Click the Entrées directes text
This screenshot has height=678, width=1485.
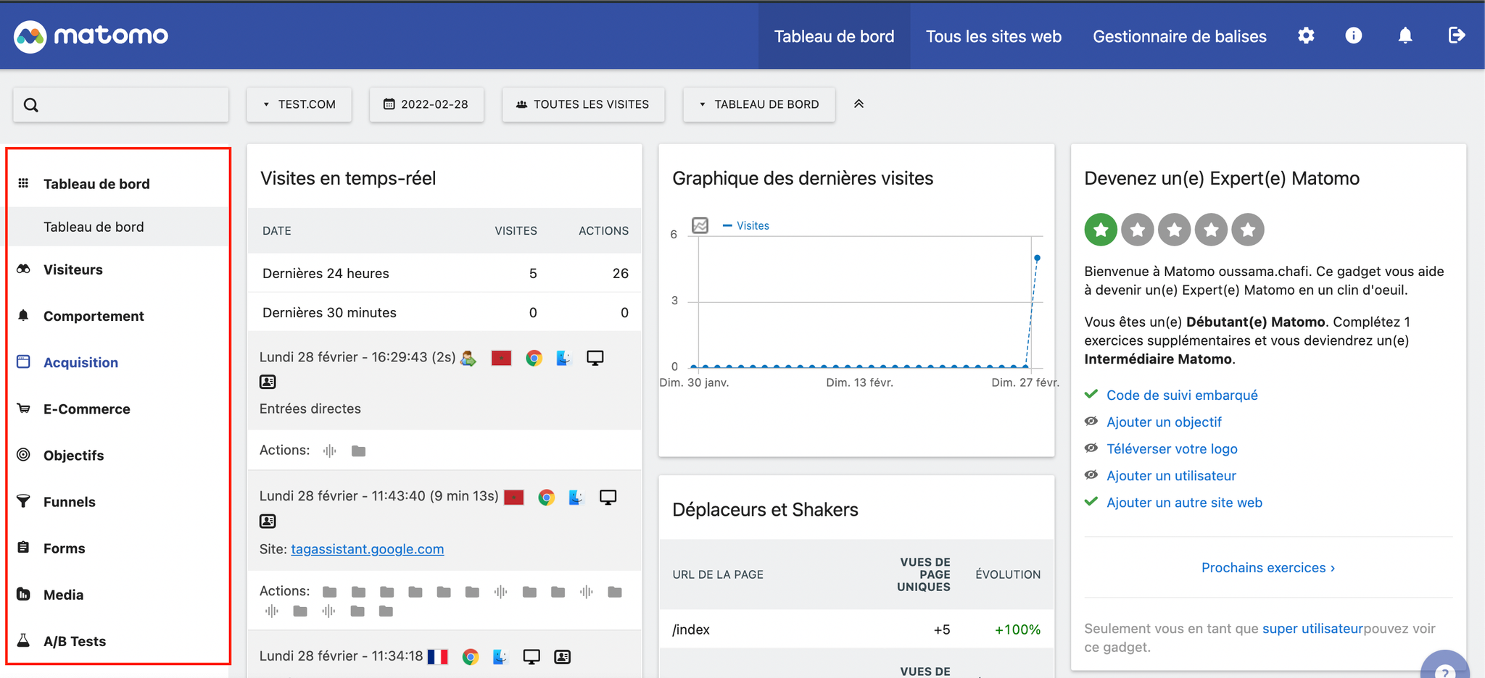point(310,409)
